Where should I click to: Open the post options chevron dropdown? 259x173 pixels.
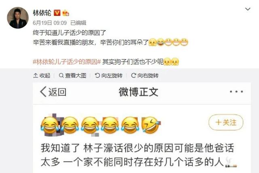pyautogui.click(x=248, y=9)
